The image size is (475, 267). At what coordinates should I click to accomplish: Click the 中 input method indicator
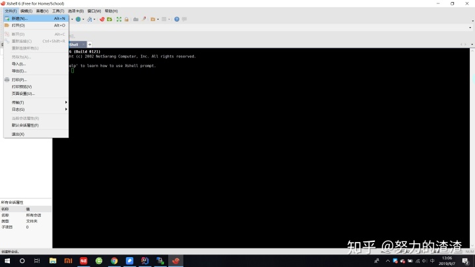(x=432, y=260)
